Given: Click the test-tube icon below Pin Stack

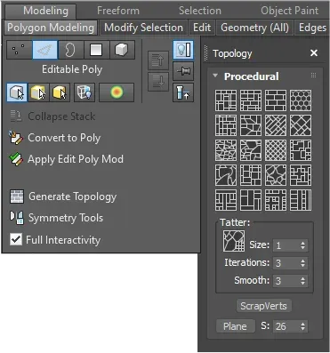Looking at the screenshot, I should click(183, 92).
